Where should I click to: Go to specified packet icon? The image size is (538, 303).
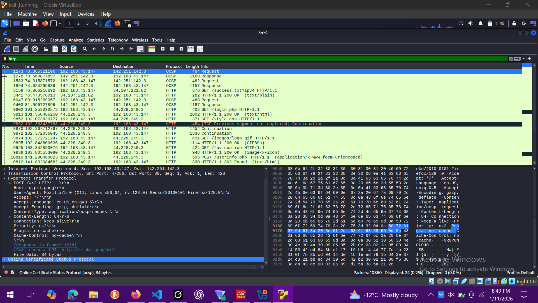(113, 49)
